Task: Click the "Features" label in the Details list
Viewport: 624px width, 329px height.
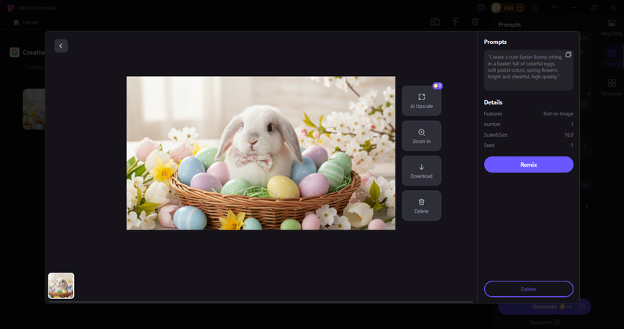Action: point(493,113)
